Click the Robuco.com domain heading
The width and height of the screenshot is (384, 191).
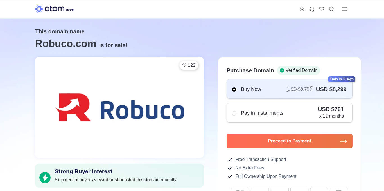tap(66, 44)
